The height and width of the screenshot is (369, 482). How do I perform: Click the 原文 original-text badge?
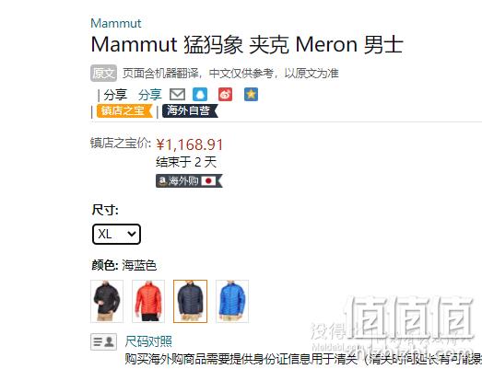pyautogui.click(x=103, y=74)
